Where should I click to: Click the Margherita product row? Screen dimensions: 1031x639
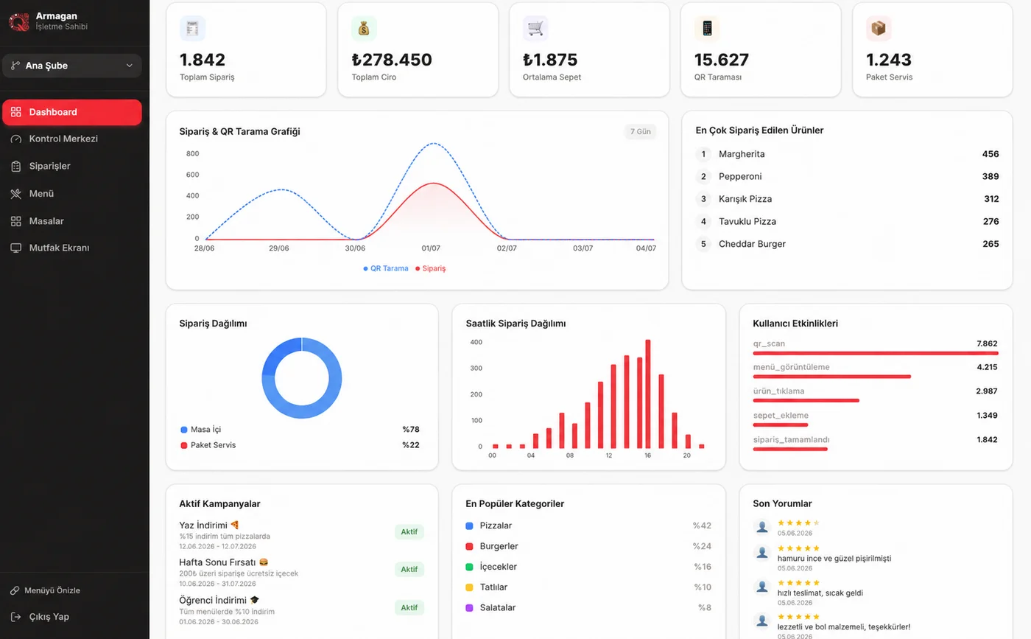847,154
